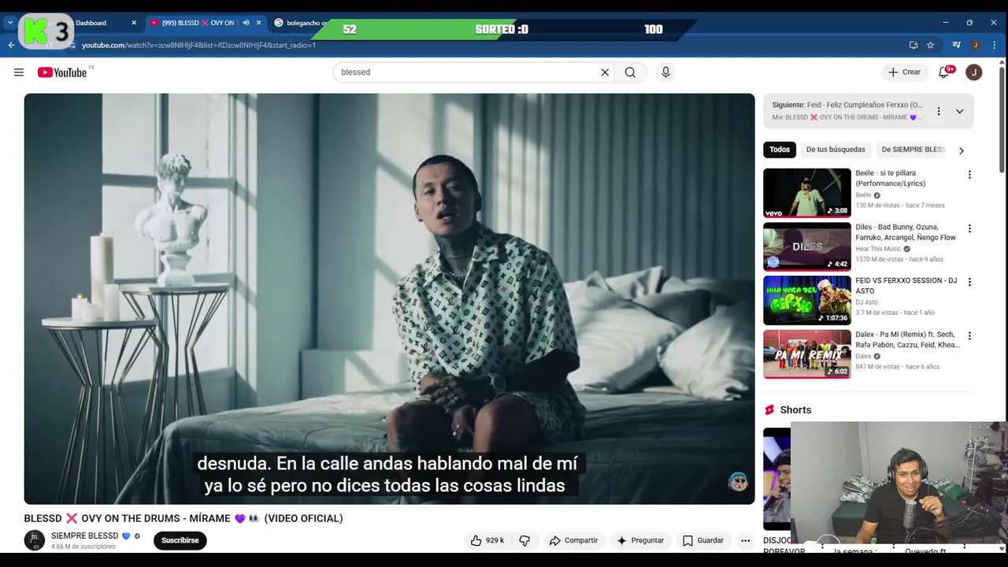
Task: Click the video player to pause
Action: [389, 298]
